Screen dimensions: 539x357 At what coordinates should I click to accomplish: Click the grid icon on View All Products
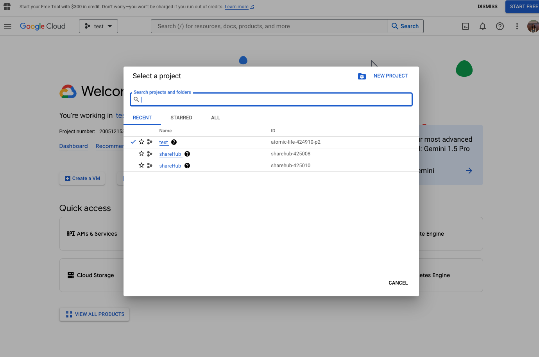69,314
